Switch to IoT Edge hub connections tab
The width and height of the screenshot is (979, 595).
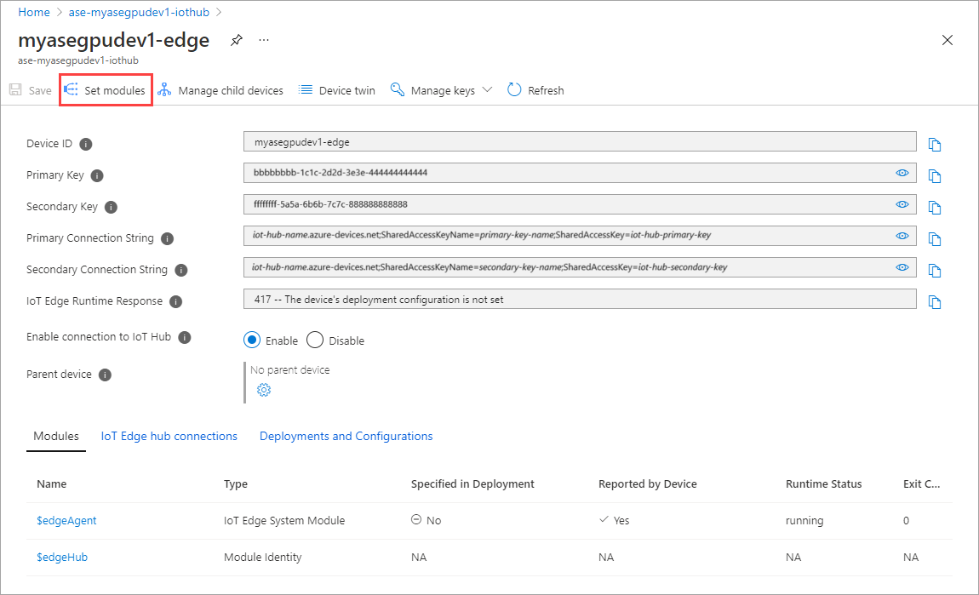169,436
